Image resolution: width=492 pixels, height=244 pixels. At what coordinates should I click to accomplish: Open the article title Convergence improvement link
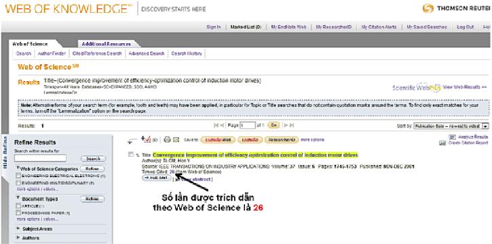point(255,155)
